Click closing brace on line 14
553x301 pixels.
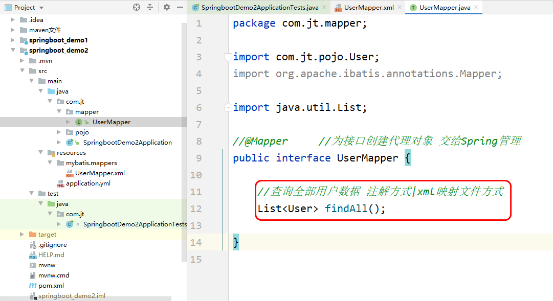[236, 243]
